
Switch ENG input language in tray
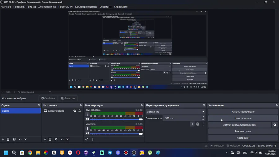pos(245,153)
